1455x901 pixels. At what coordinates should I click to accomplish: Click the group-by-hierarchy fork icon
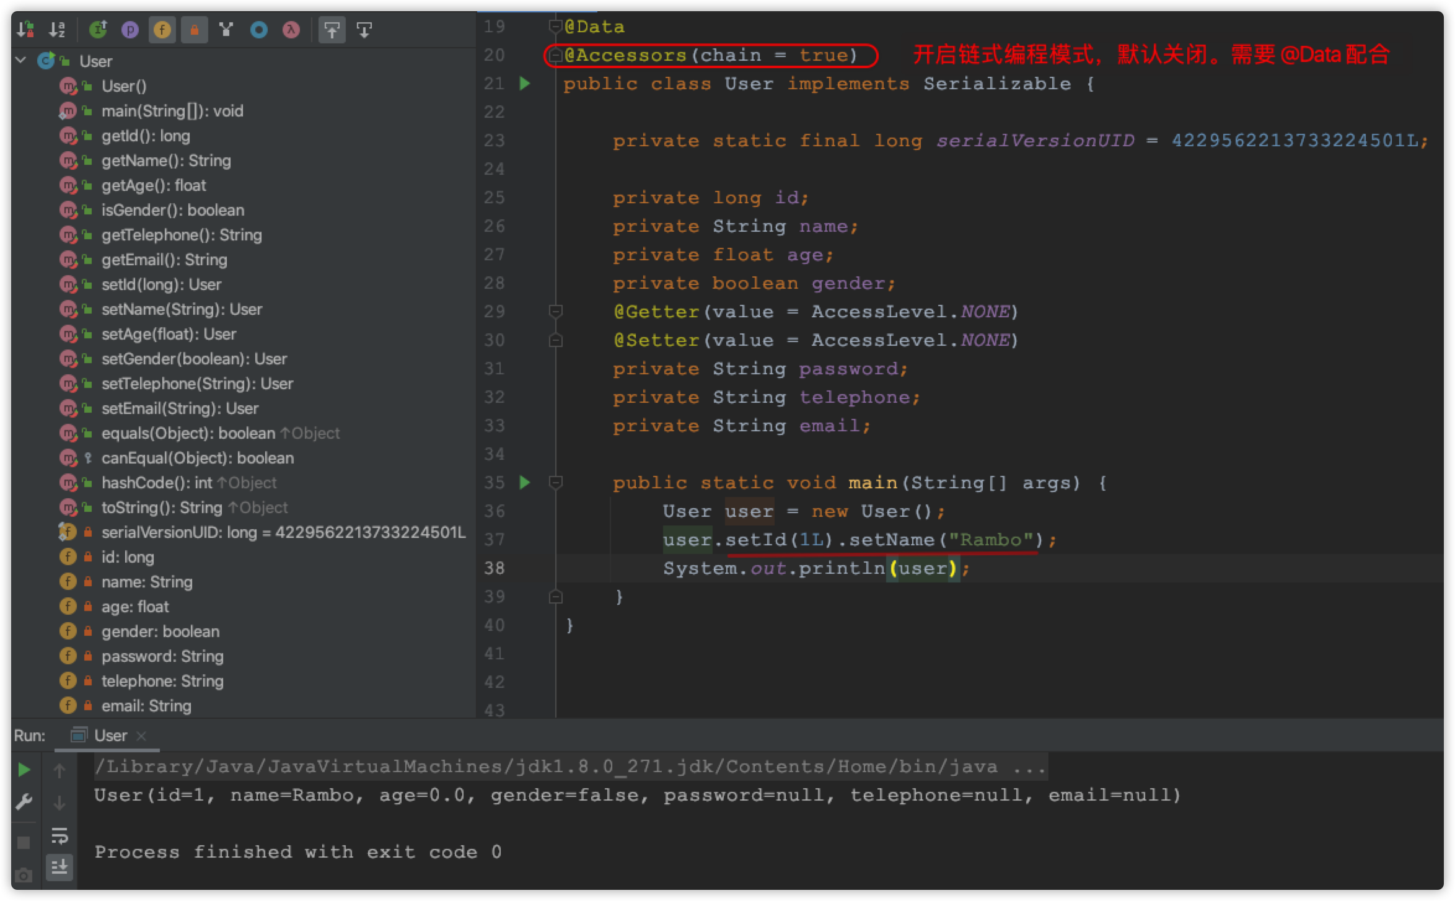click(227, 29)
